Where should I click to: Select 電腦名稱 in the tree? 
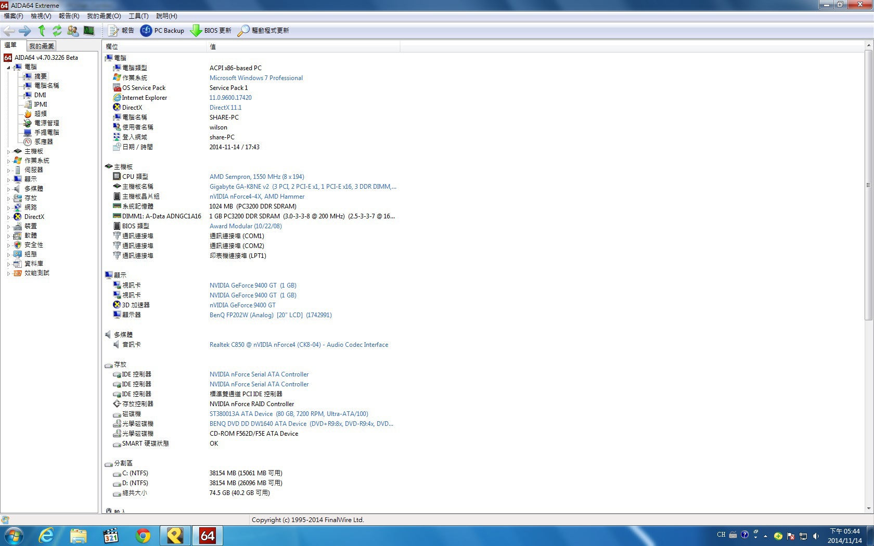[x=46, y=86]
